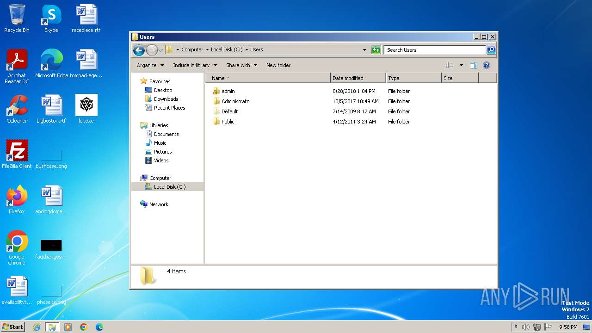Click the Forward navigation arrow
Image resolution: width=592 pixels, height=333 pixels.
pyautogui.click(x=152, y=50)
